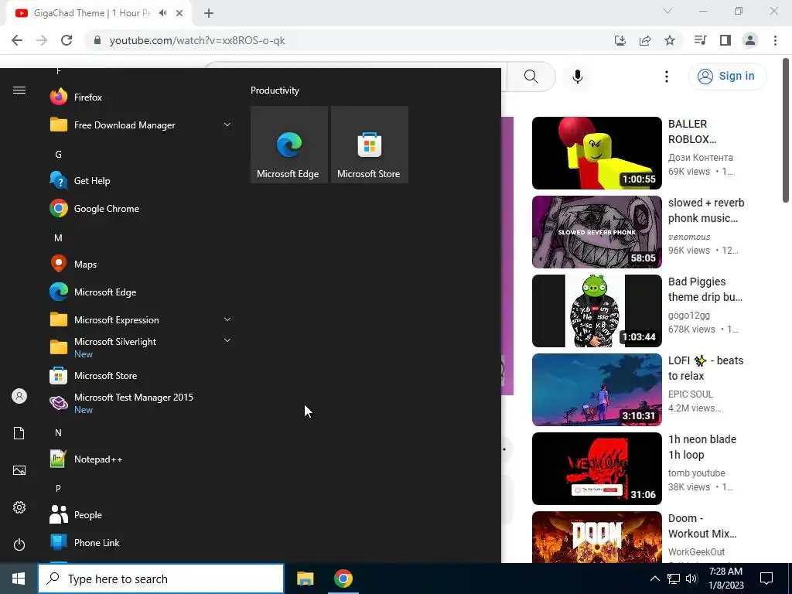This screenshot has width=792, height=594.
Task: Open Settings gear in Start sidebar
Action: click(19, 507)
